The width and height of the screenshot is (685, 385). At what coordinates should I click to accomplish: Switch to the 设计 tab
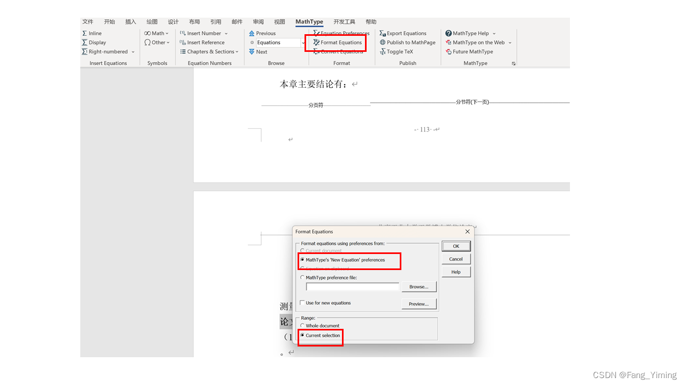click(x=173, y=22)
